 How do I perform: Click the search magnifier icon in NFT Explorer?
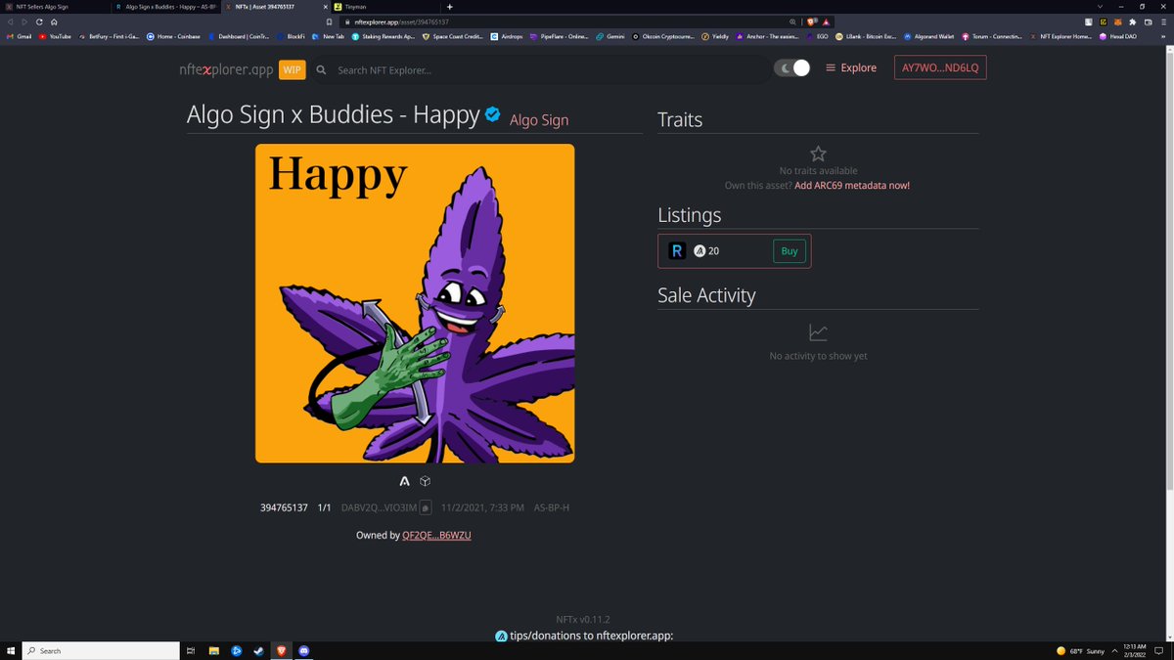(x=321, y=70)
